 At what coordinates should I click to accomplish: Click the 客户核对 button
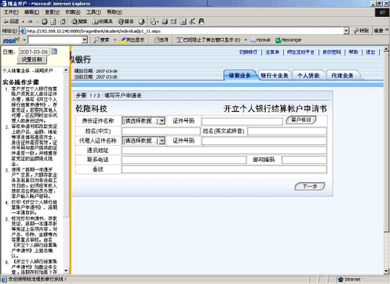tap(301, 120)
